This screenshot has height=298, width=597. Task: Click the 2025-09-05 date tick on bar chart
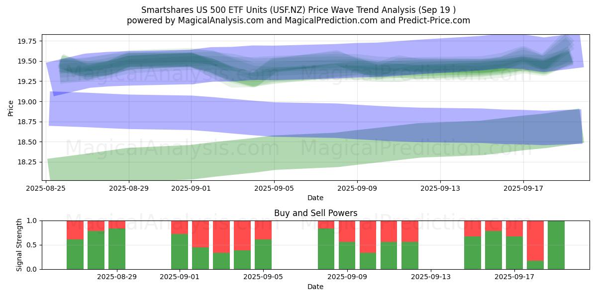point(263,277)
